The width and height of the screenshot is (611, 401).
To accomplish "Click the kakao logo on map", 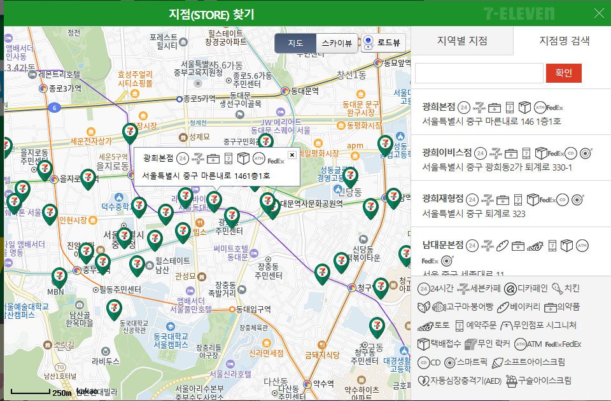I will point(87,391).
